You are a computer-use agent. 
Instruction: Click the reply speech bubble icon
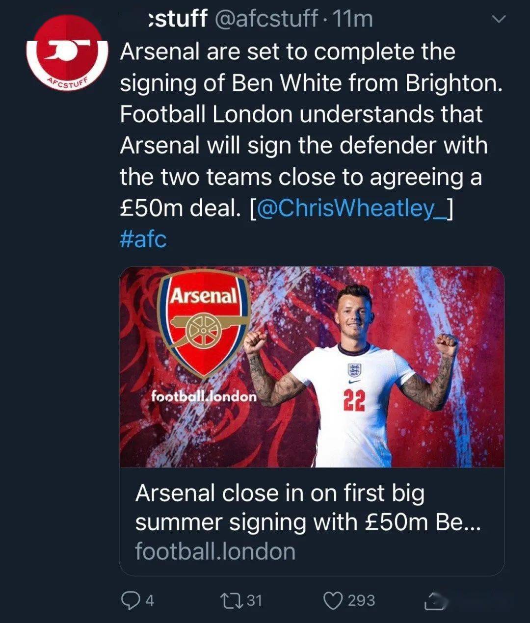(130, 600)
